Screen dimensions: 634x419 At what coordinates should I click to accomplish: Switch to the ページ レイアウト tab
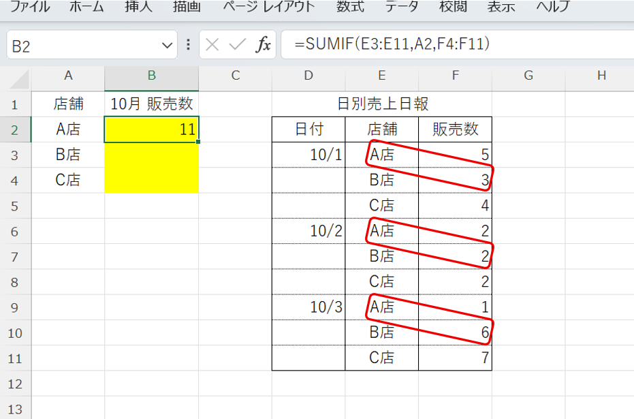pos(270,7)
